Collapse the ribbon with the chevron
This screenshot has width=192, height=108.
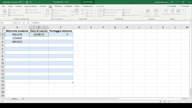(190, 19)
